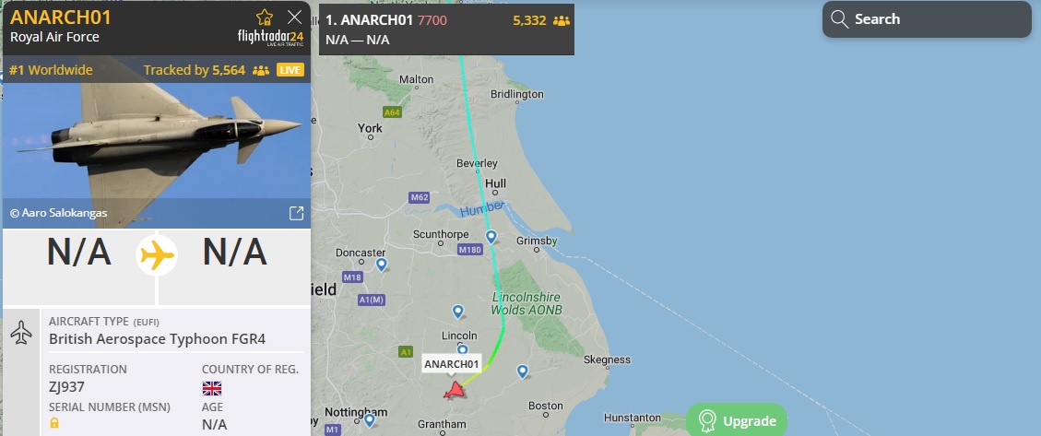1041x436 pixels.
Task: Click the LIVE badge
Action: point(290,70)
